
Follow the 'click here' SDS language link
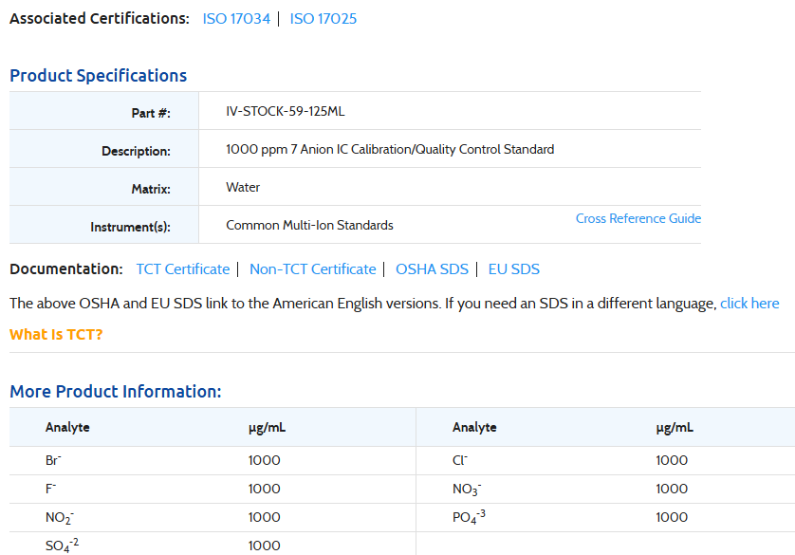click(x=749, y=304)
